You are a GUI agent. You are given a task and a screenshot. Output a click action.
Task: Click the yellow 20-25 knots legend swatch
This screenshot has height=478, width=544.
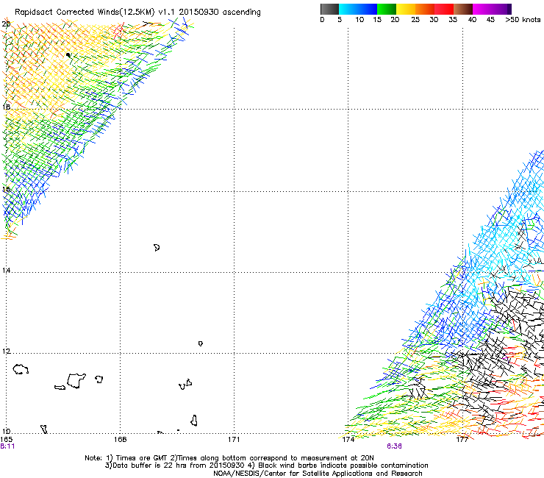pyautogui.click(x=406, y=9)
